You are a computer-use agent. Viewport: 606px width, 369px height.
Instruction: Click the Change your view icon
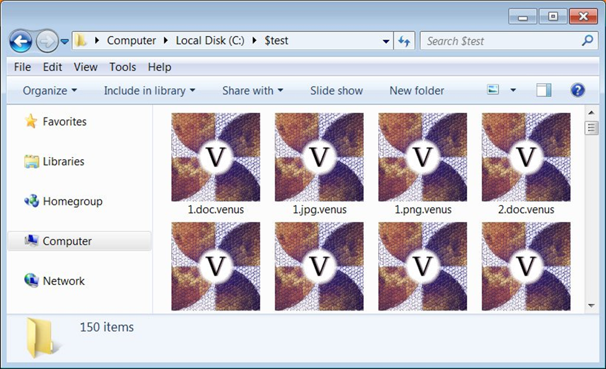tap(493, 90)
